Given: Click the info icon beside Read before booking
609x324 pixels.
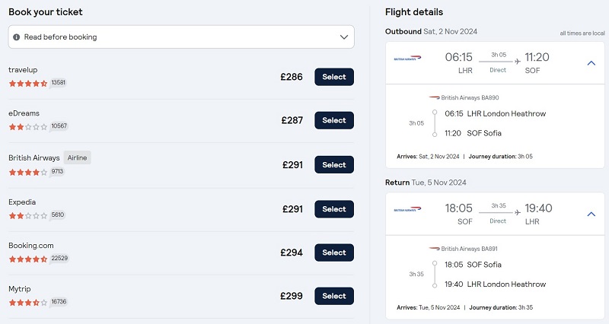Looking at the screenshot, I should (x=16, y=37).
